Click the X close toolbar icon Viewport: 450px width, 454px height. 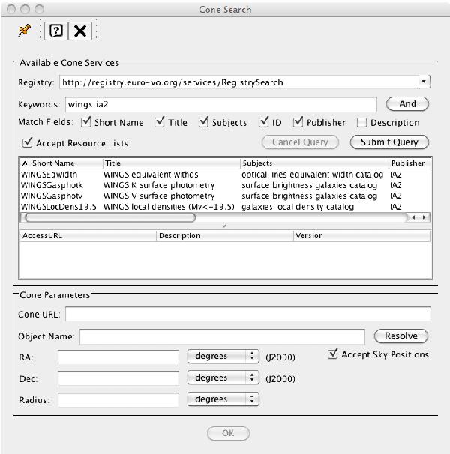pos(79,31)
